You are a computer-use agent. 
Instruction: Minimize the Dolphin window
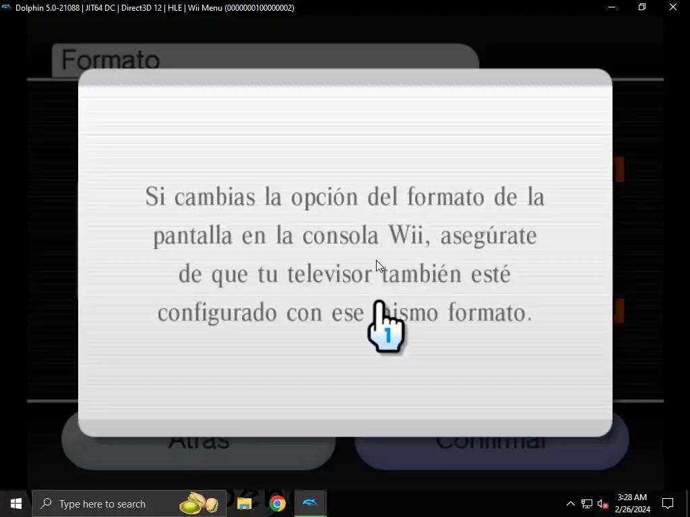coord(612,7)
